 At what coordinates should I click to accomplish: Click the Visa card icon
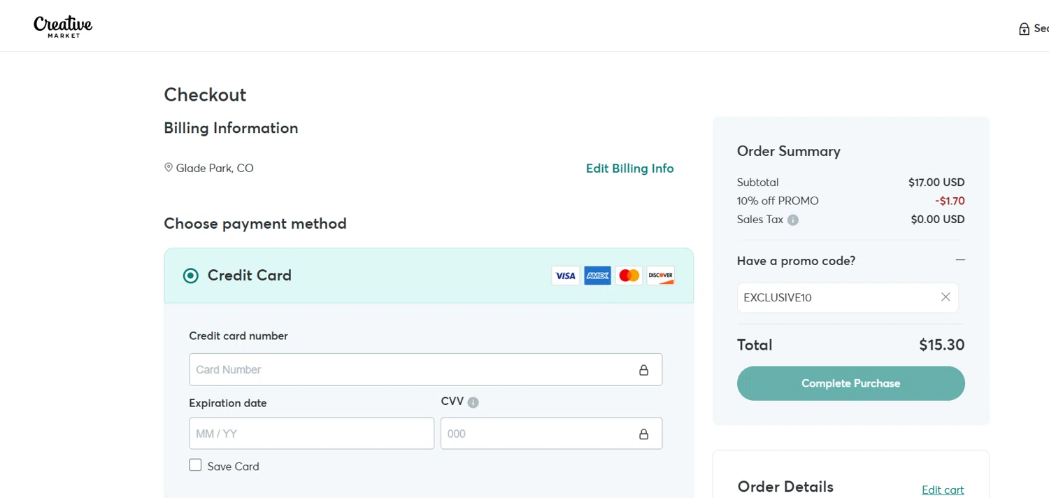(565, 276)
